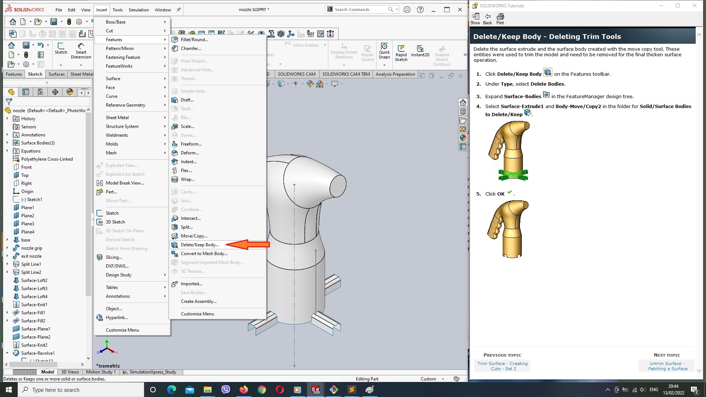Select Surface-Knit2 in the feature tree
This screenshot has width=706, height=397.
tap(34, 345)
